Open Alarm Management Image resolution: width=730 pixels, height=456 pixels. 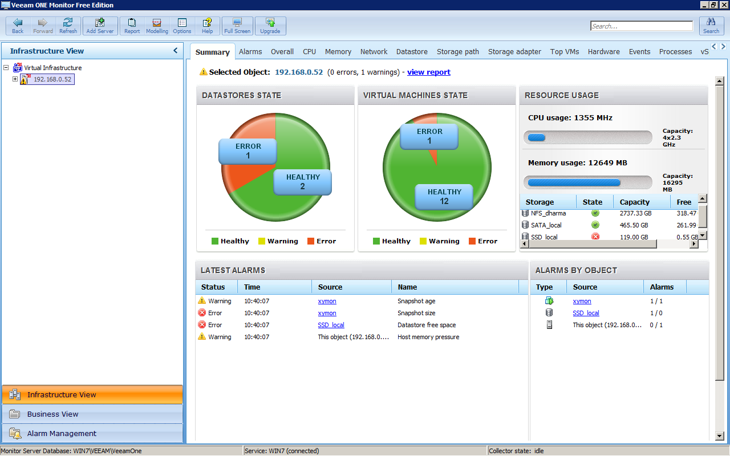pos(92,433)
